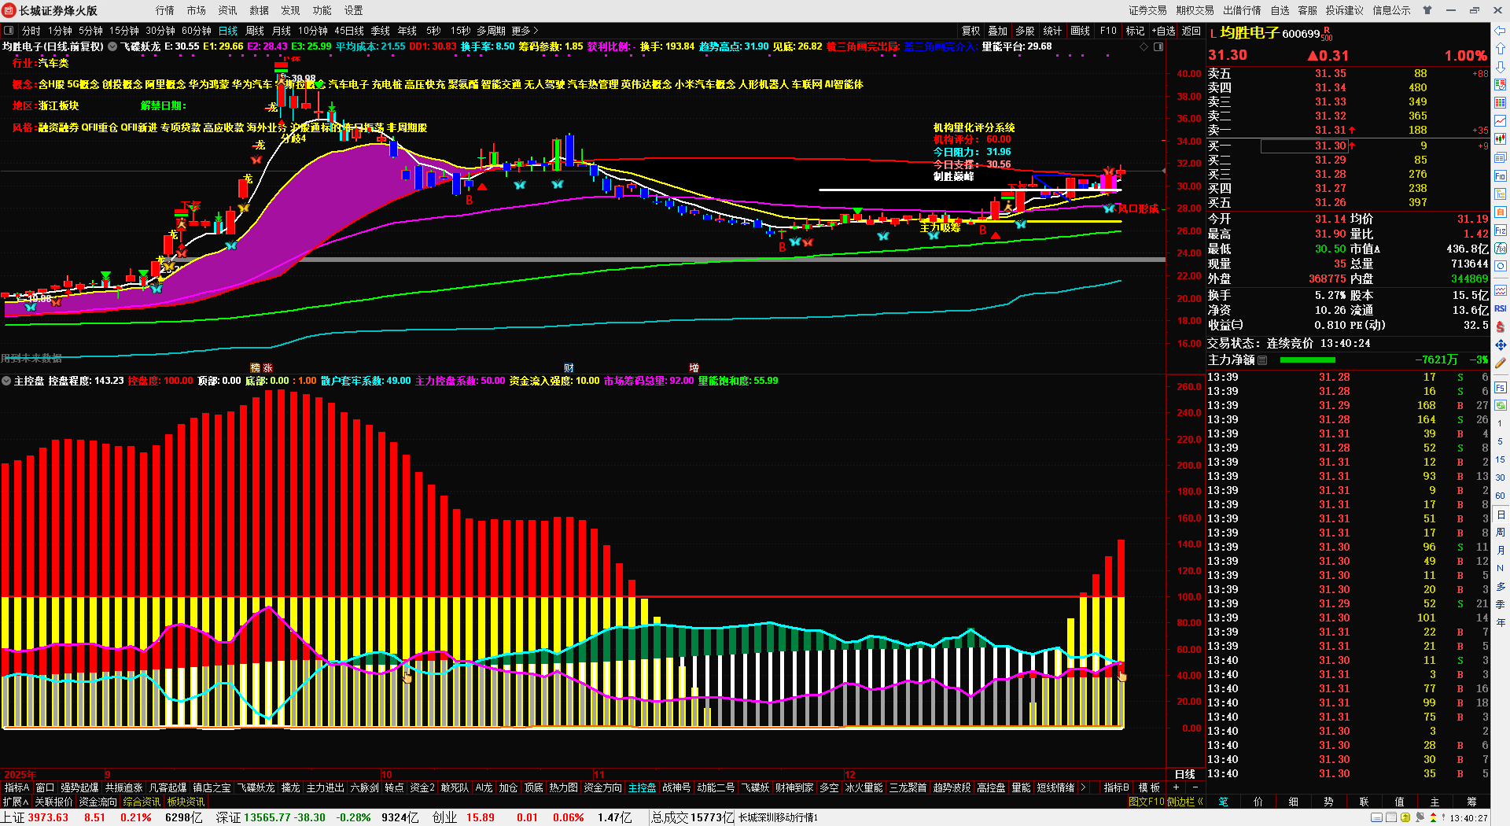Switch to 日 period in right sidebar
This screenshot has height=826, width=1510.
pyautogui.click(x=1501, y=514)
